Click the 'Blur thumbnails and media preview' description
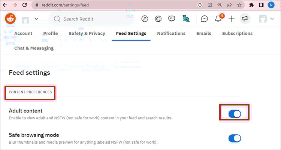Image resolution: width=281 pixels, height=150 pixels. (83, 142)
